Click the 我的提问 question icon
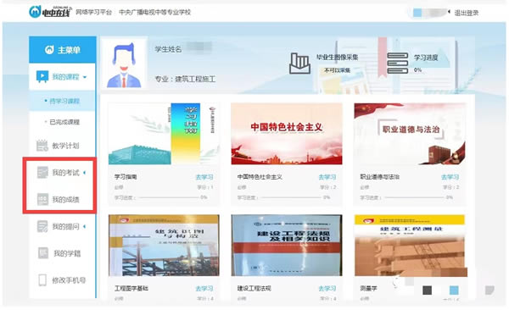The width and height of the screenshot is (509, 310). [x=42, y=226]
